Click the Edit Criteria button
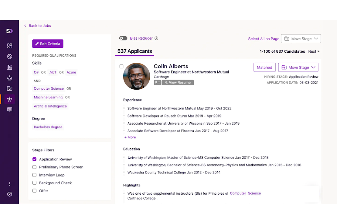337x224 pixels. click(48, 44)
